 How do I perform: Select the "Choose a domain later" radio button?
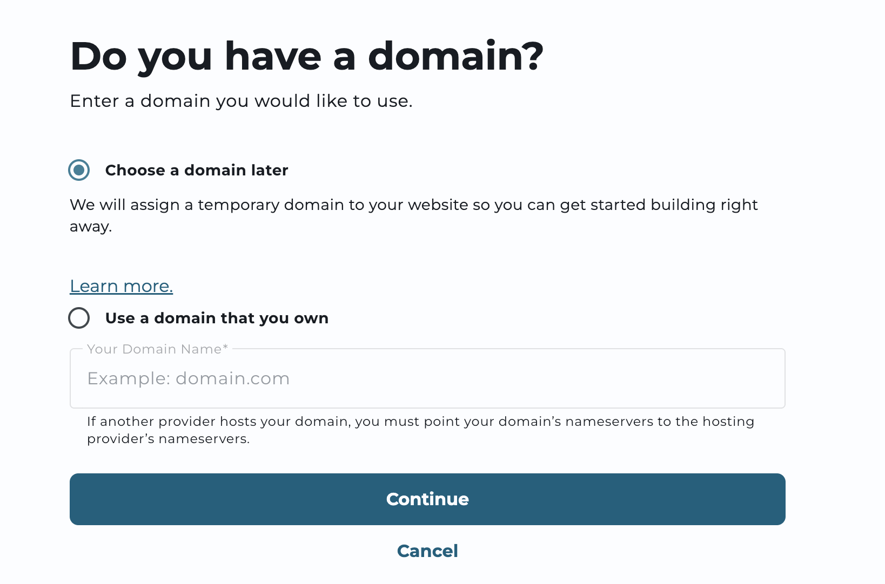tap(79, 170)
